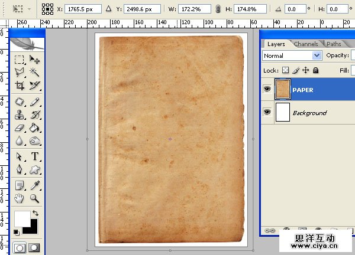Image resolution: width=355 pixels, height=255 pixels.
Task: Open the Normal blend mode dropdown
Action: (x=292, y=55)
